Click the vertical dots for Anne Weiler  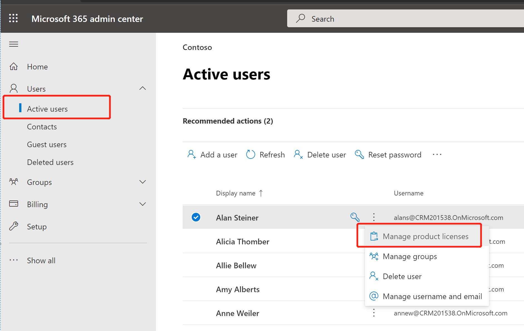[374, 313]
